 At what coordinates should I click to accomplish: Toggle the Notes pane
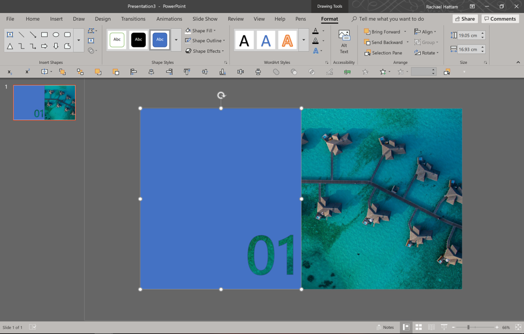(385, 327)
